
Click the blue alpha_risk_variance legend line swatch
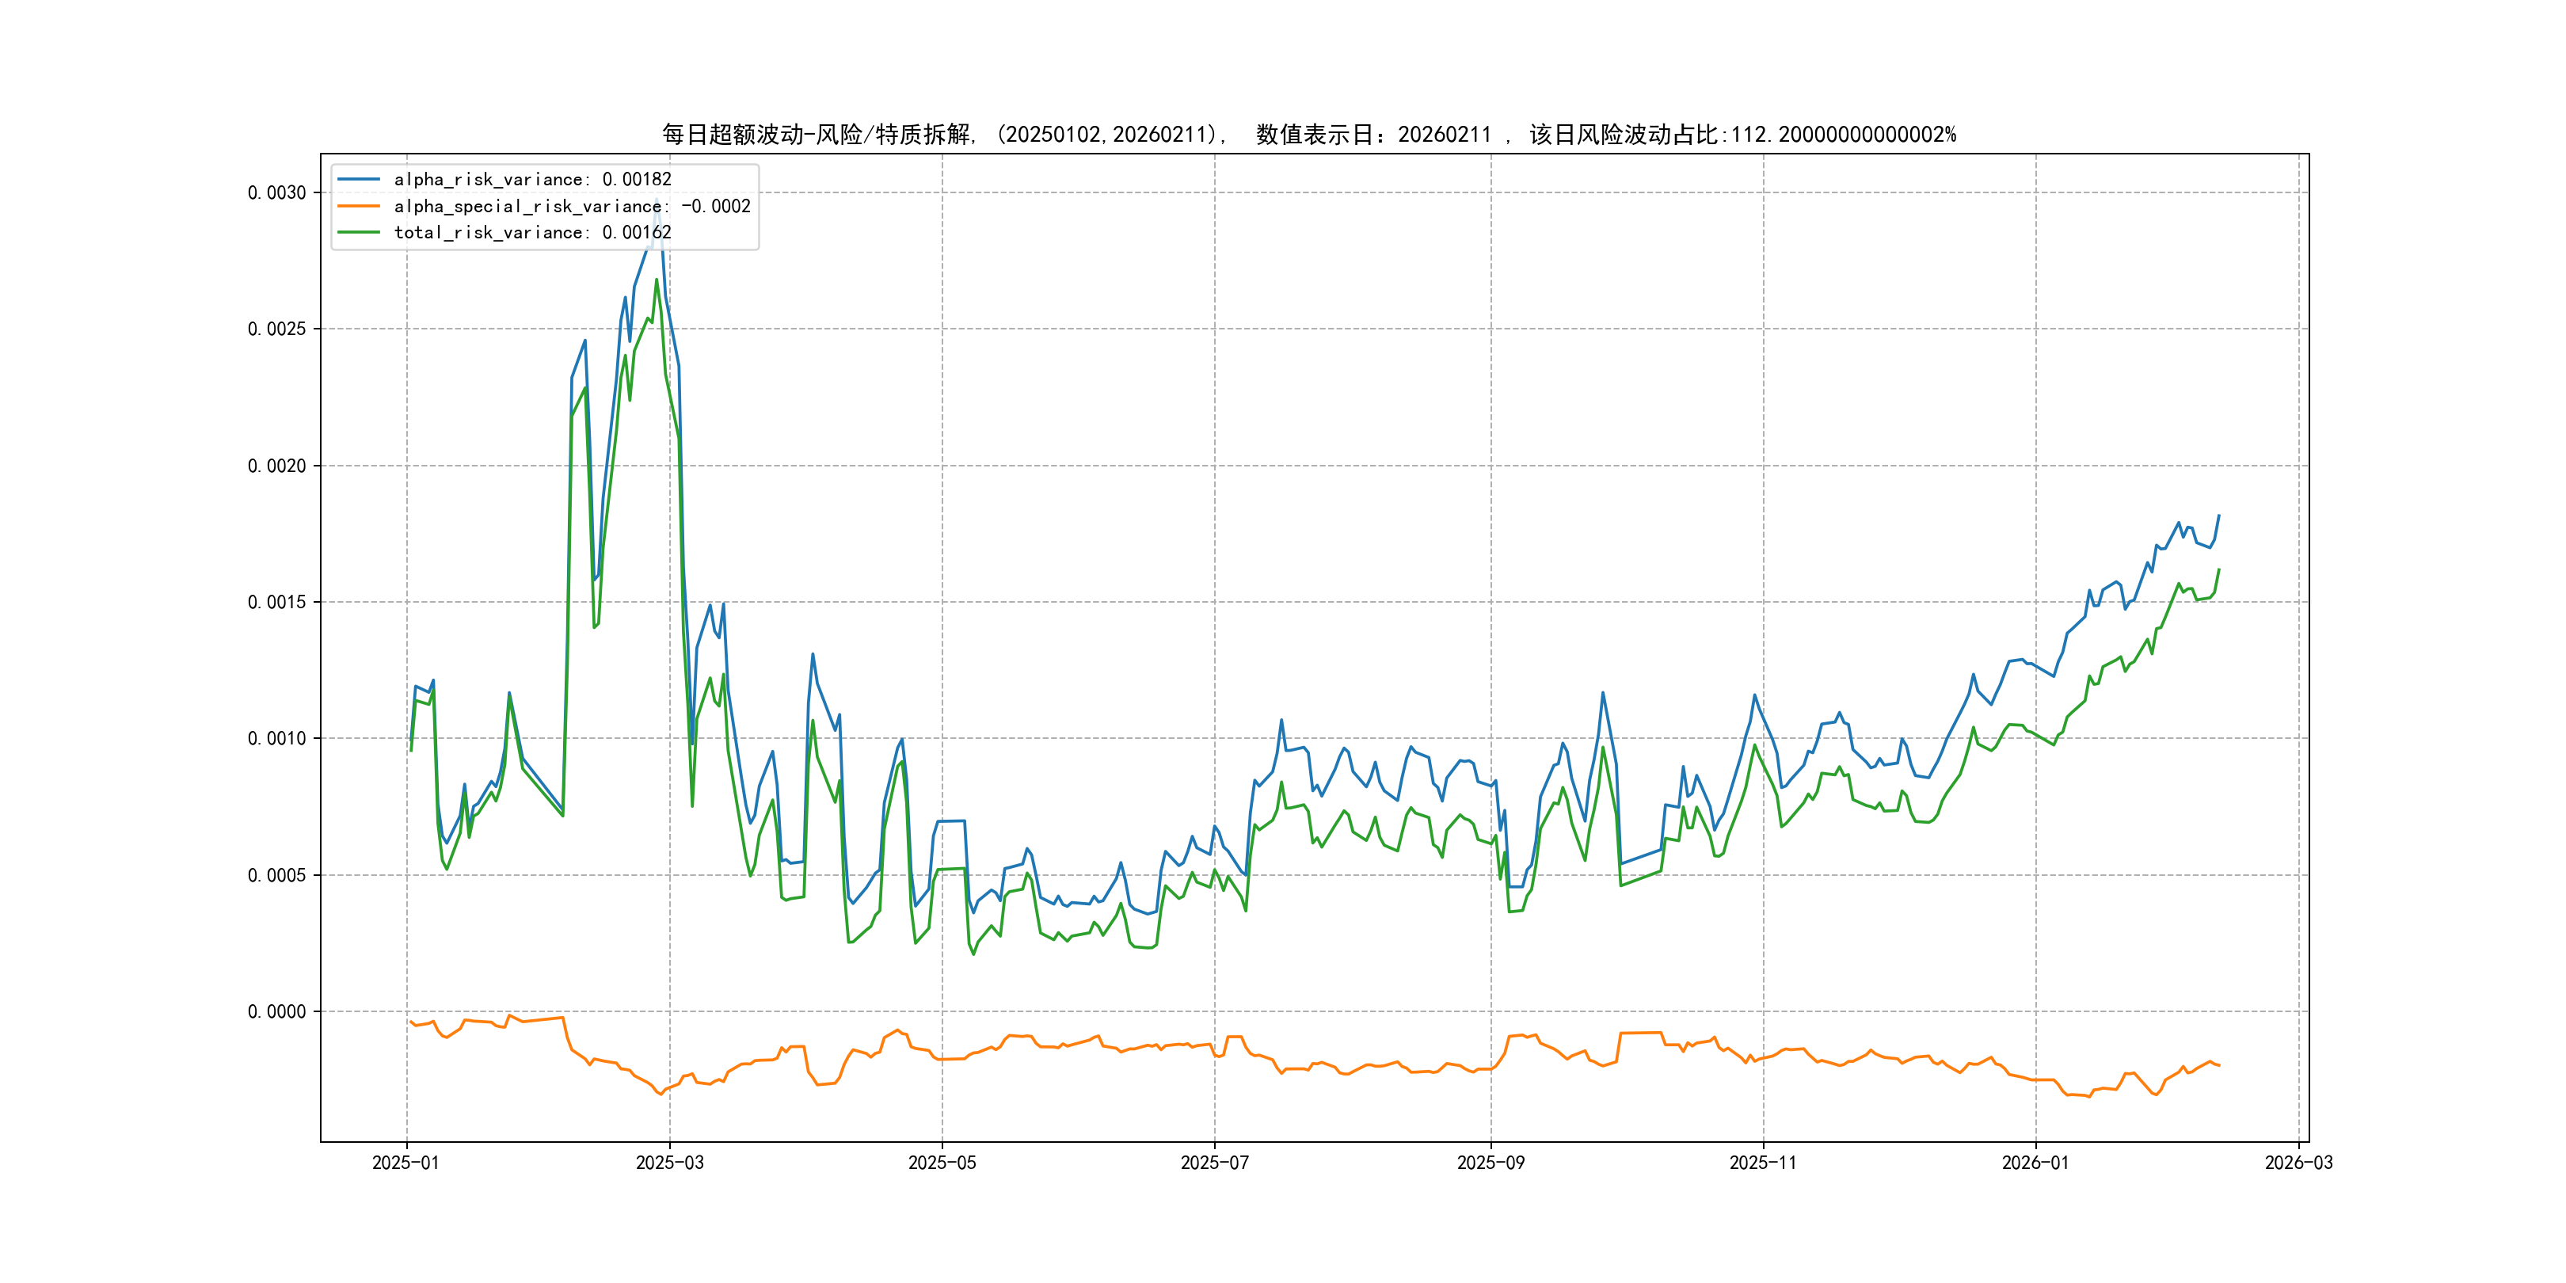tap(359, 179)
